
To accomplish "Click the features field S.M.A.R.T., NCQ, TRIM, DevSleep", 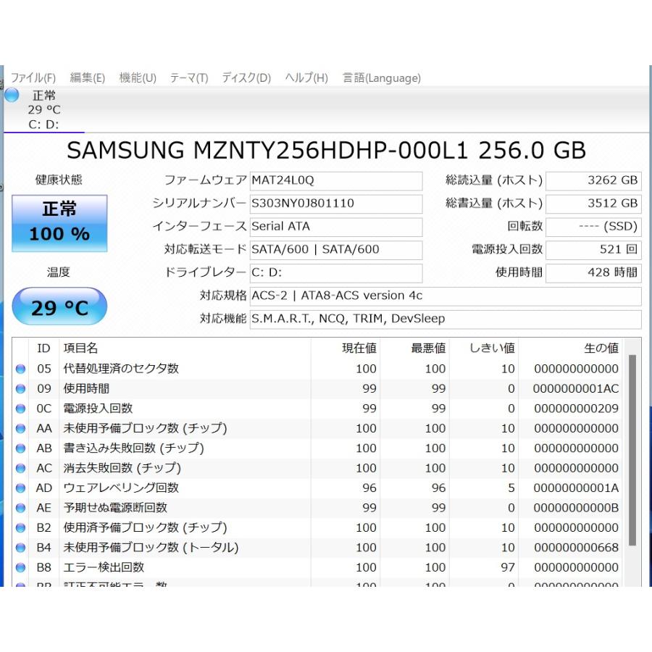I will [x=446, y=319].
